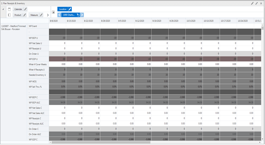Click the edit view pencil icon in title bar

[252, 3]
